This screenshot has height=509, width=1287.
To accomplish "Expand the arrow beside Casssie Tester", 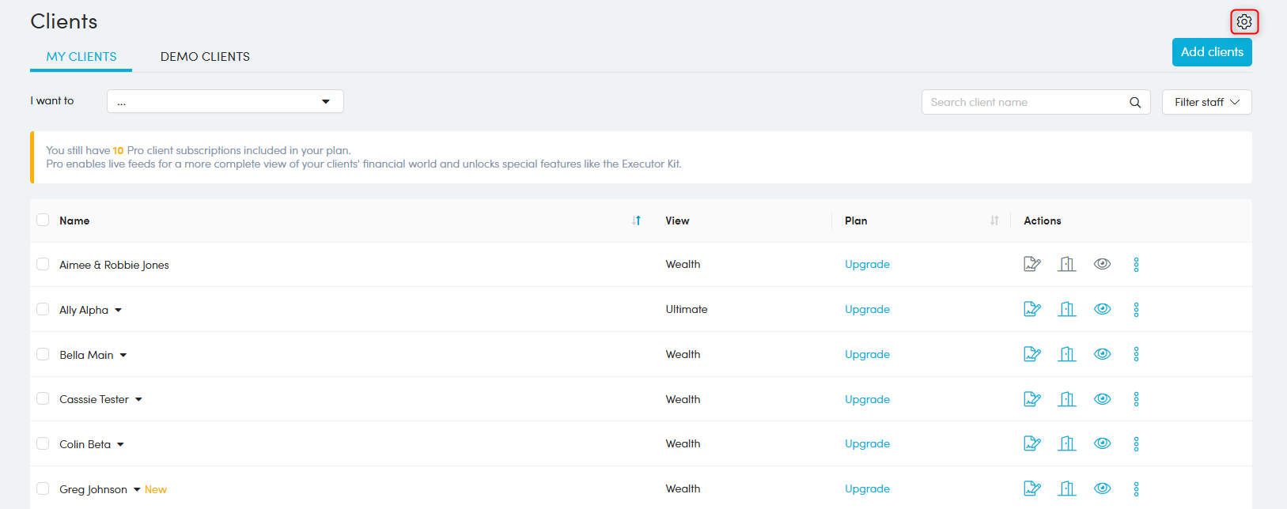I will (138, 399).
